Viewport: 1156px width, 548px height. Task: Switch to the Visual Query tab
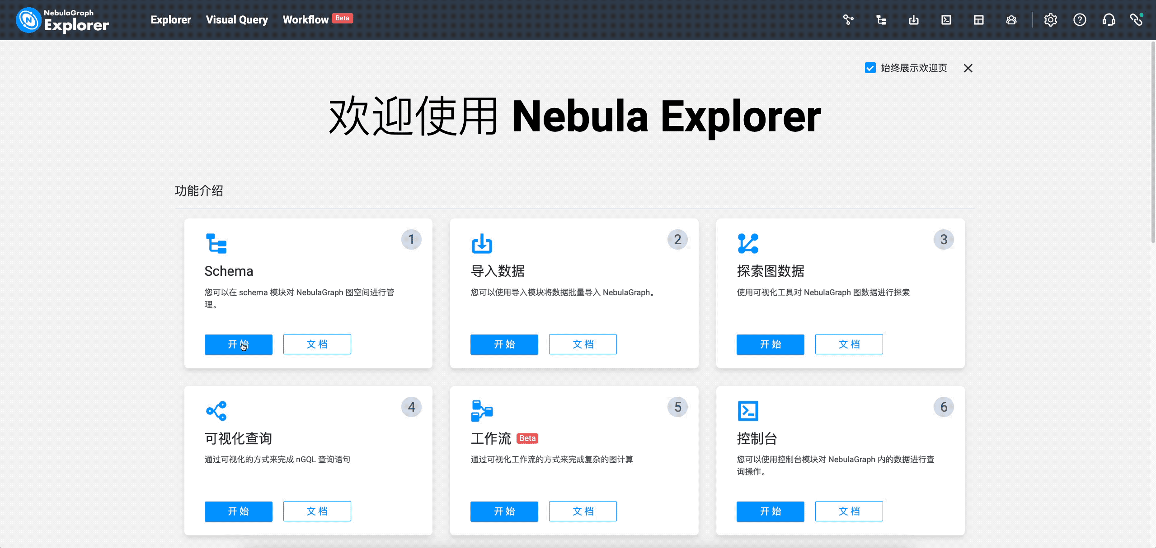click(x=237, y=20)
